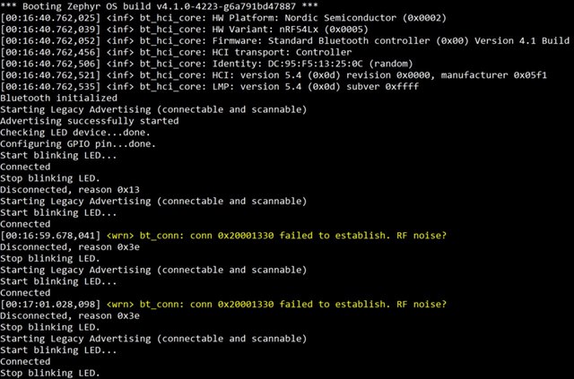This screenshot has width=574, height=379.
Task: Click the Advertising successfully started line
Action: pyautogui.click(x=90, y=121)
